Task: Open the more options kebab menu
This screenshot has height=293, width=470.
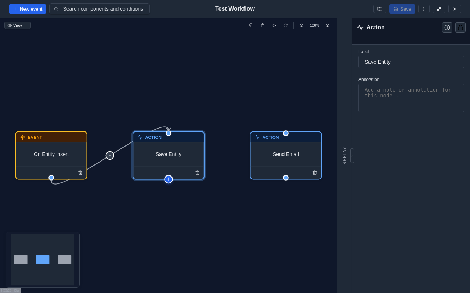Action: (424, 8)
